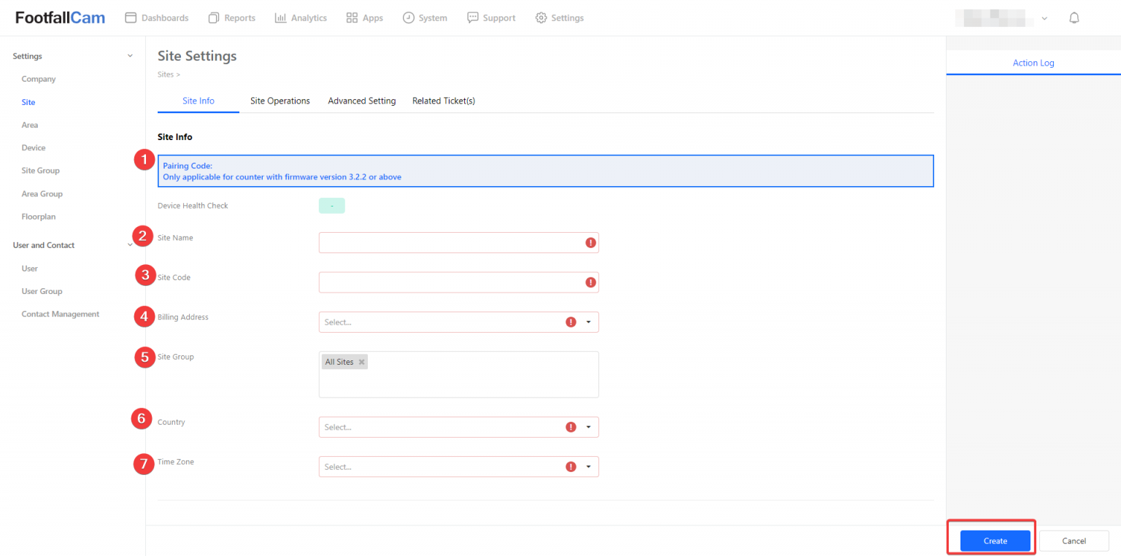Click the Cancel button
Screen dimensions: 1121x556
(x=1074, y=541)
